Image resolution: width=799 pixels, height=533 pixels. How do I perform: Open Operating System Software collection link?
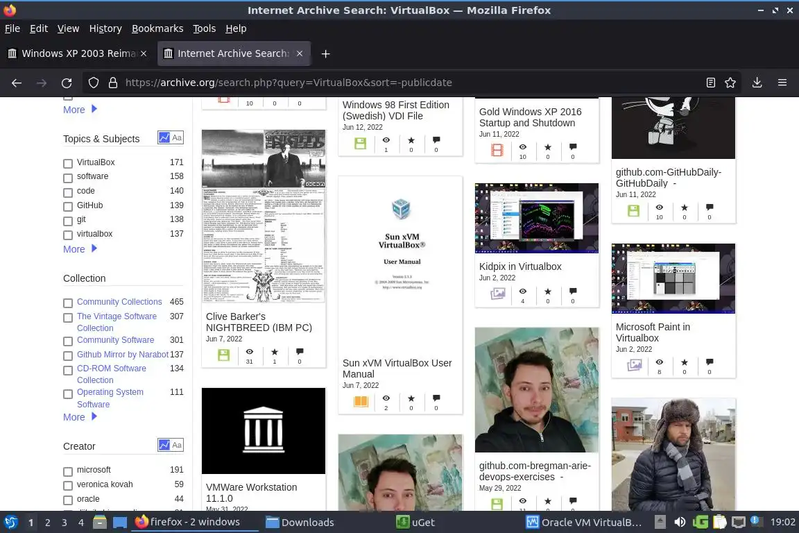click(x=110, y=398)
